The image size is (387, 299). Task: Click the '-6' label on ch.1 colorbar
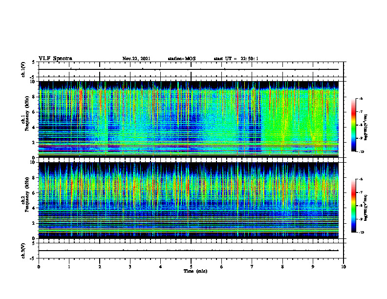click(360, 98)
